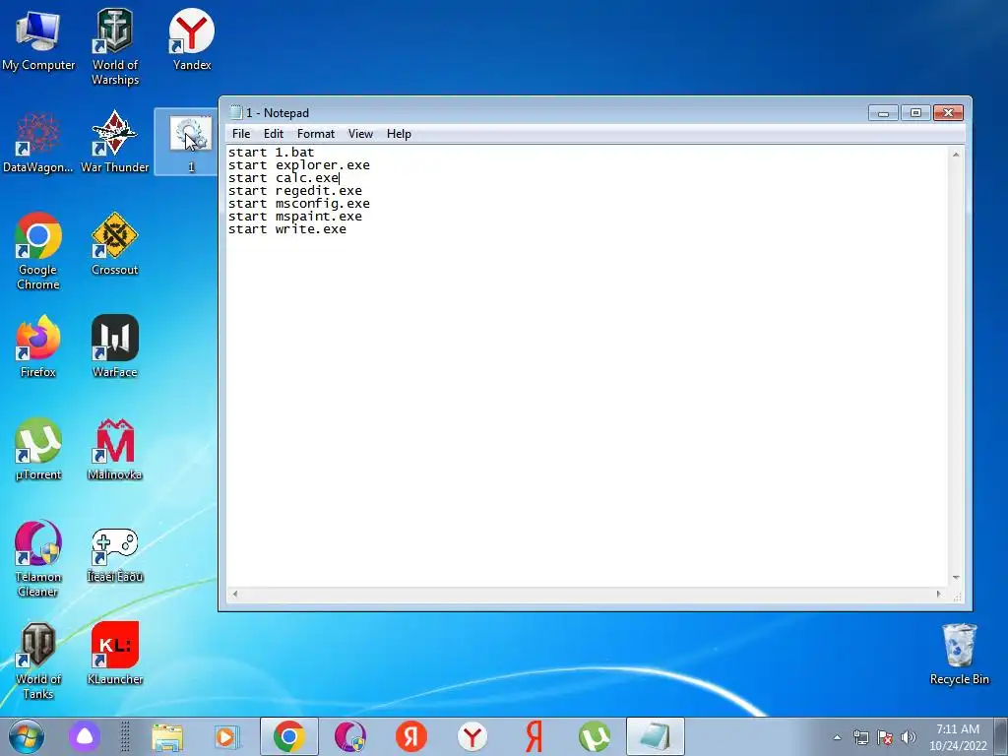Switch to Google Chrome in the taskbar
This screenshot has height=756, width=1008.
pos(289,736)
